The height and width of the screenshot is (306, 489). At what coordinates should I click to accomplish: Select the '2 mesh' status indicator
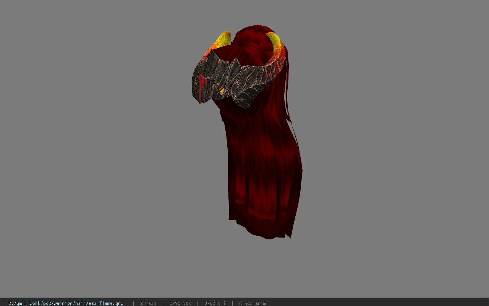coord(148,303)
